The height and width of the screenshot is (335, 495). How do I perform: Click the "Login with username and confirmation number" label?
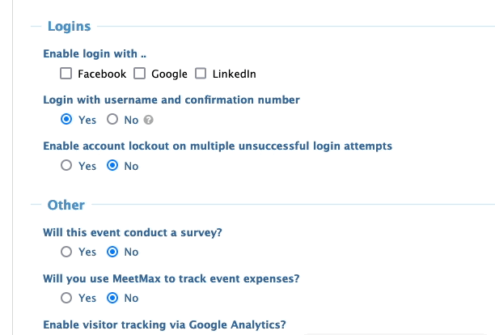coord(171,100)
